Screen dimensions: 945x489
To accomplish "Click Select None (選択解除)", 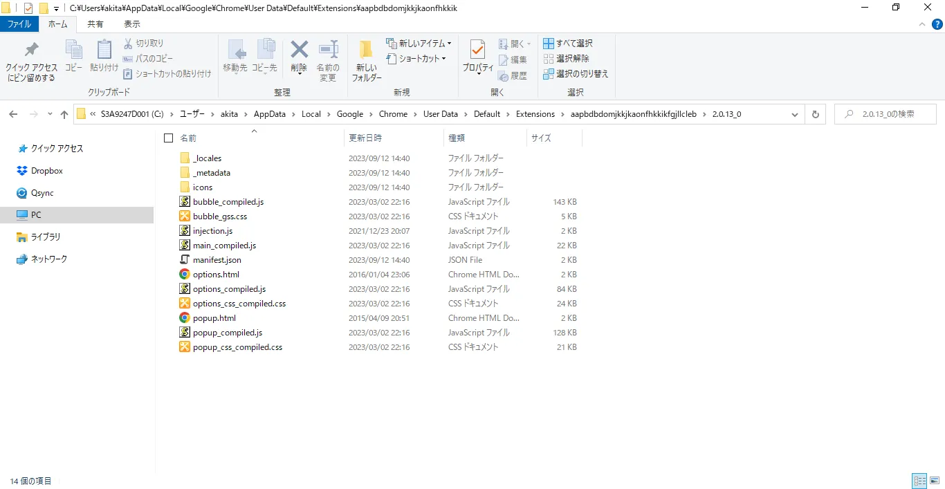I will coord(567,59).
